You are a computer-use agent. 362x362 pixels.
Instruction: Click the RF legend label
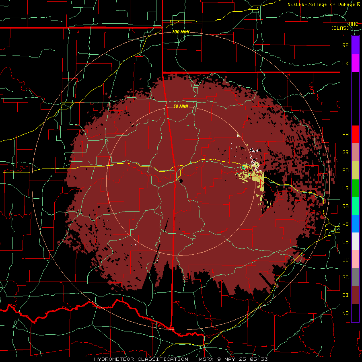[345, 45]
